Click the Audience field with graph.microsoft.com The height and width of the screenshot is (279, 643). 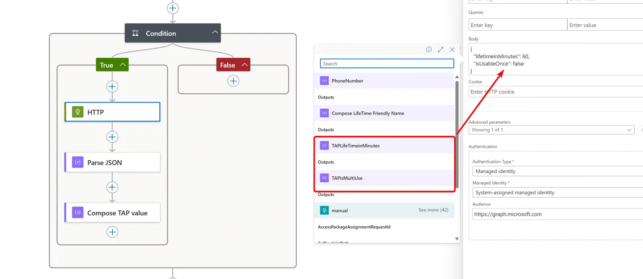tap(558, 214)
